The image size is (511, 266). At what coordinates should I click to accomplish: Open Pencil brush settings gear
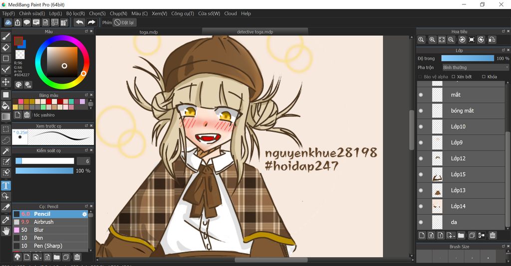pyautogui.click(x=84, y=214)
